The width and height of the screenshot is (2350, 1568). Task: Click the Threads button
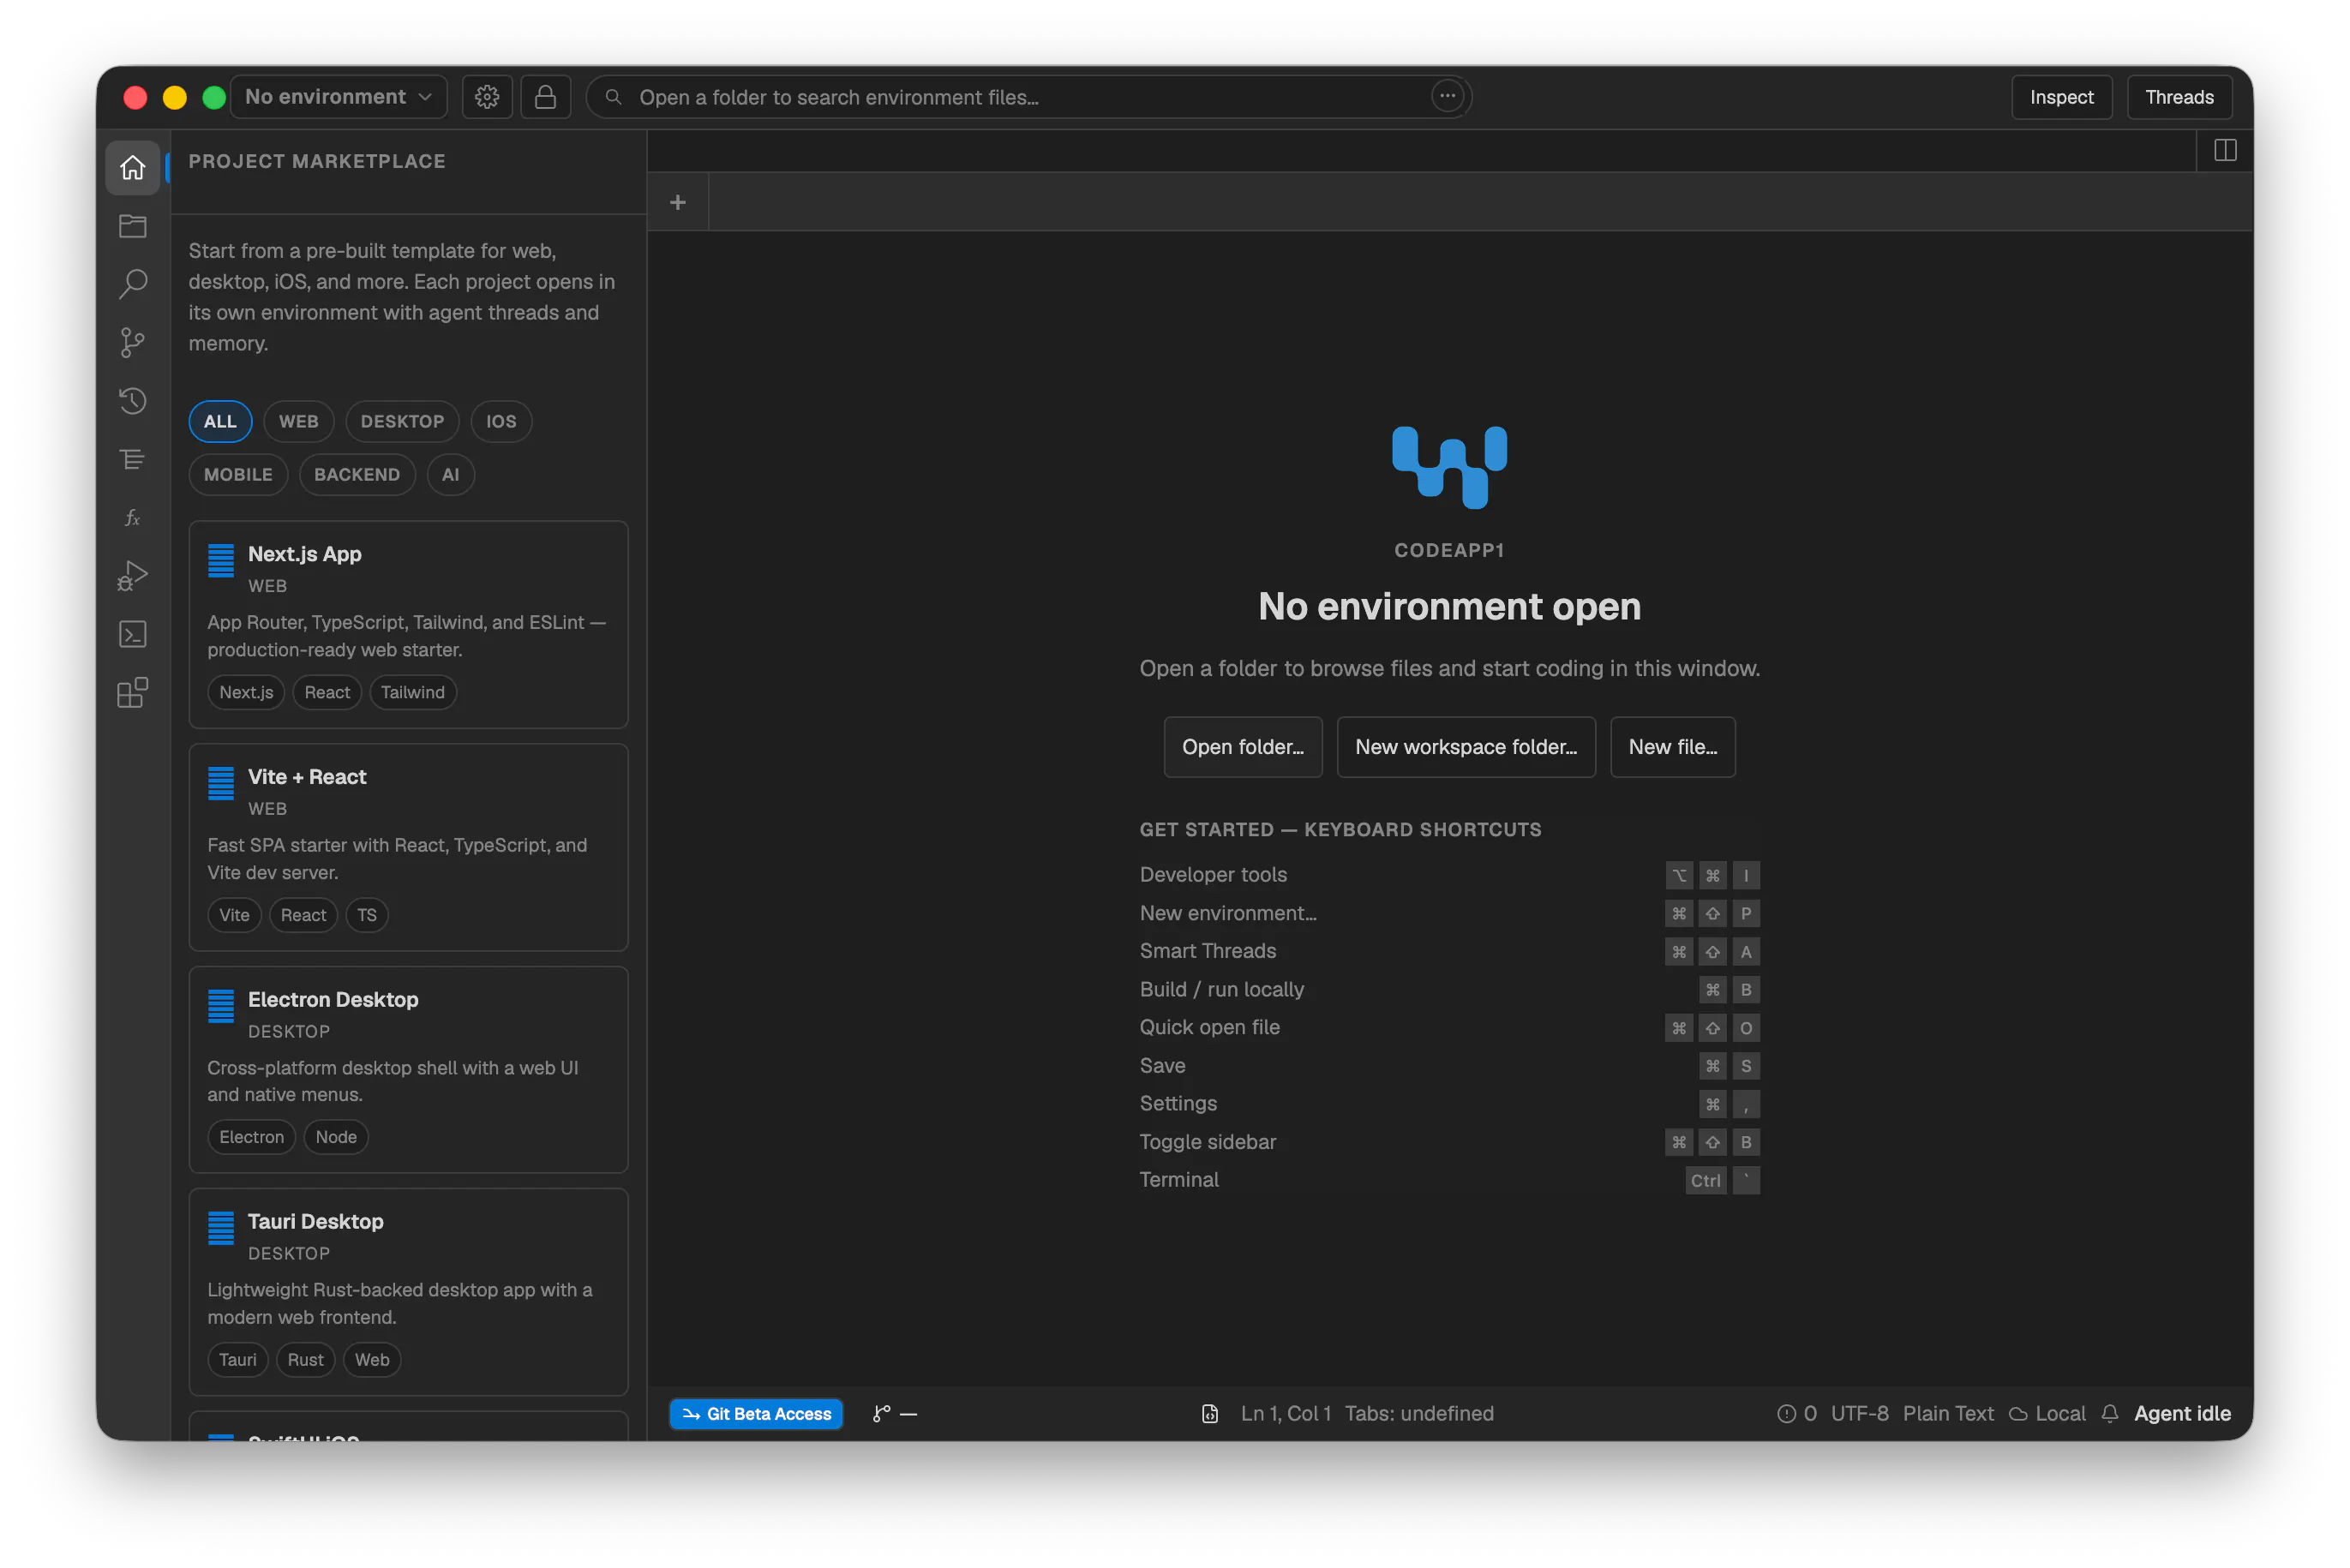pyautogui.click(x=2179, y=97)
